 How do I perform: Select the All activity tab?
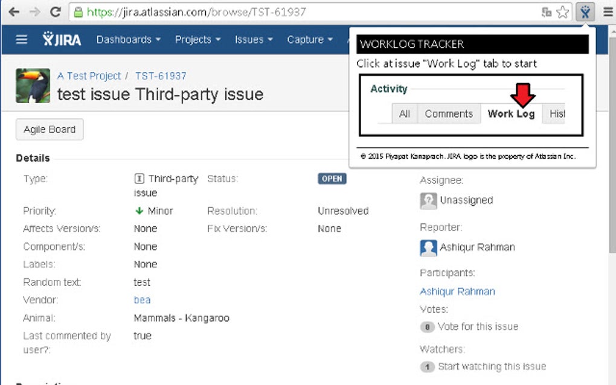tap(405, 114)
